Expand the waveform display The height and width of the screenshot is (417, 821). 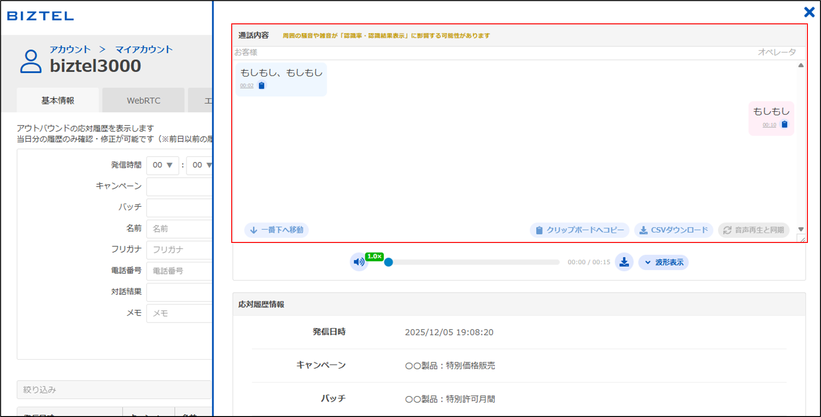663,263
